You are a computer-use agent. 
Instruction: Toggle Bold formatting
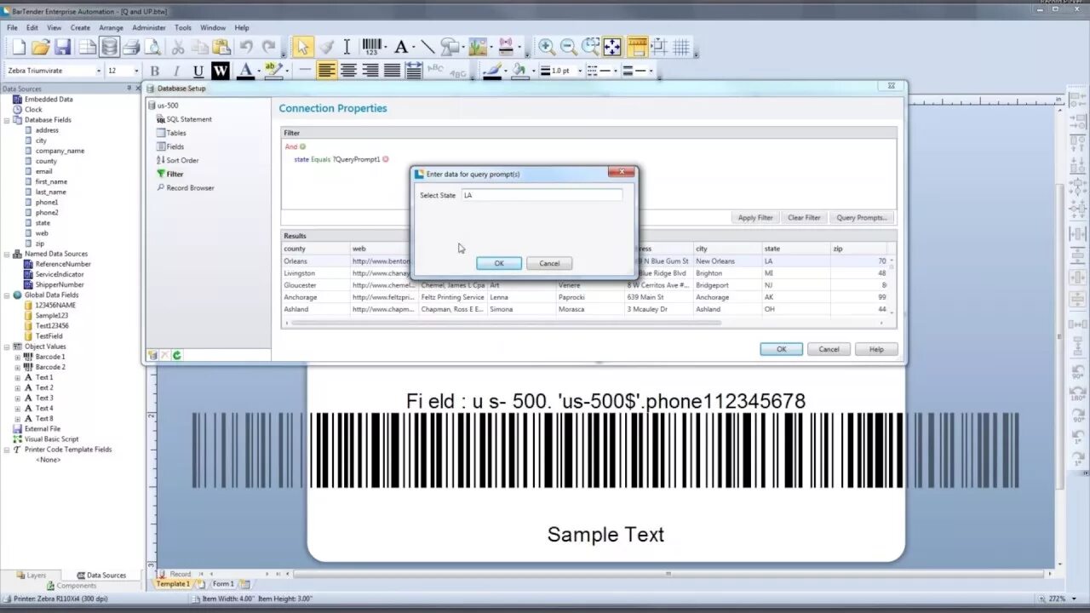(x=155, y=72)
